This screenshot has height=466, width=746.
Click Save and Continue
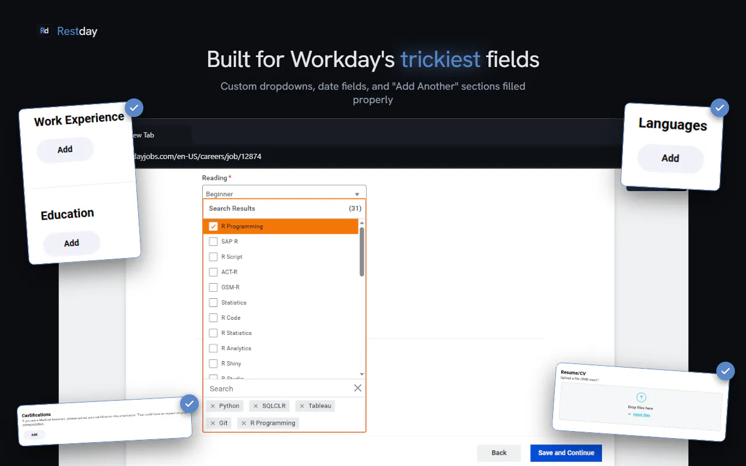pyautogui.click(x=566, y=453)
